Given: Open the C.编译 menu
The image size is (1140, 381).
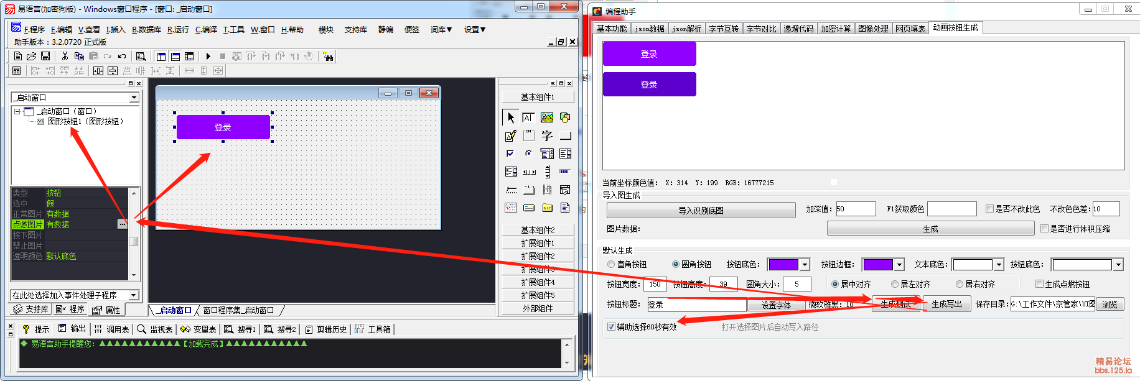Looking at the screenshot, I should (x=206, y=29).
